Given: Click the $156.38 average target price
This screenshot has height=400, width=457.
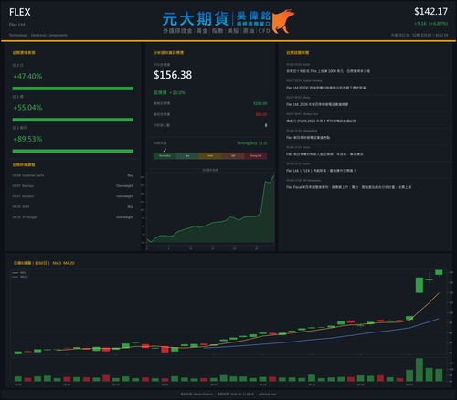Looking at the screenshot, I should [173, 75].
